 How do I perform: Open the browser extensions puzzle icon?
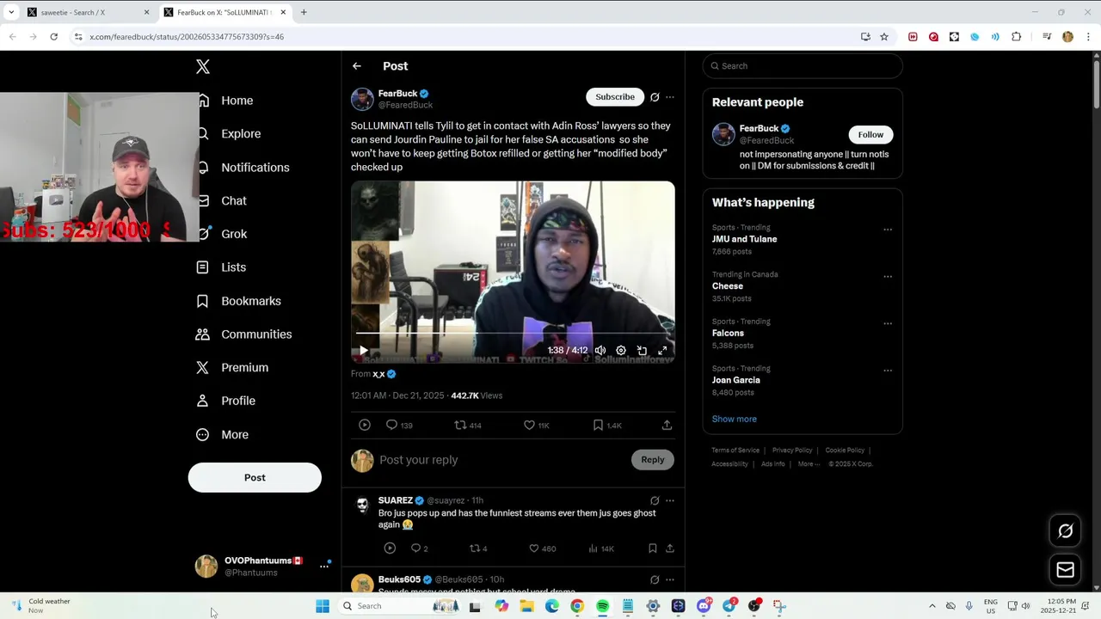(x=1016, y=37)
